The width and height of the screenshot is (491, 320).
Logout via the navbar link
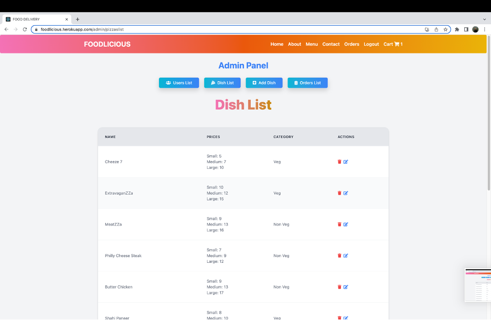pyautogui.click(x=371, y=44)
